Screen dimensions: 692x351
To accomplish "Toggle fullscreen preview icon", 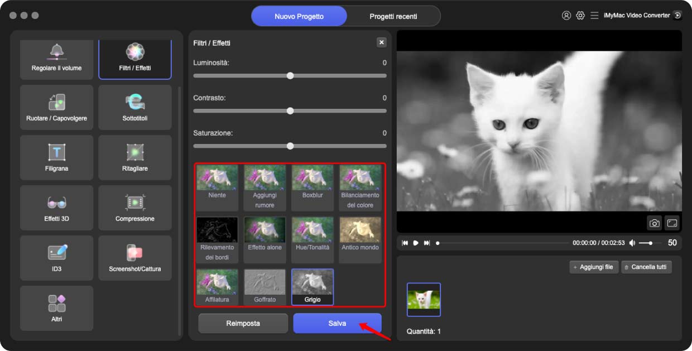I will pyautogui.click(x=672, y=223).
